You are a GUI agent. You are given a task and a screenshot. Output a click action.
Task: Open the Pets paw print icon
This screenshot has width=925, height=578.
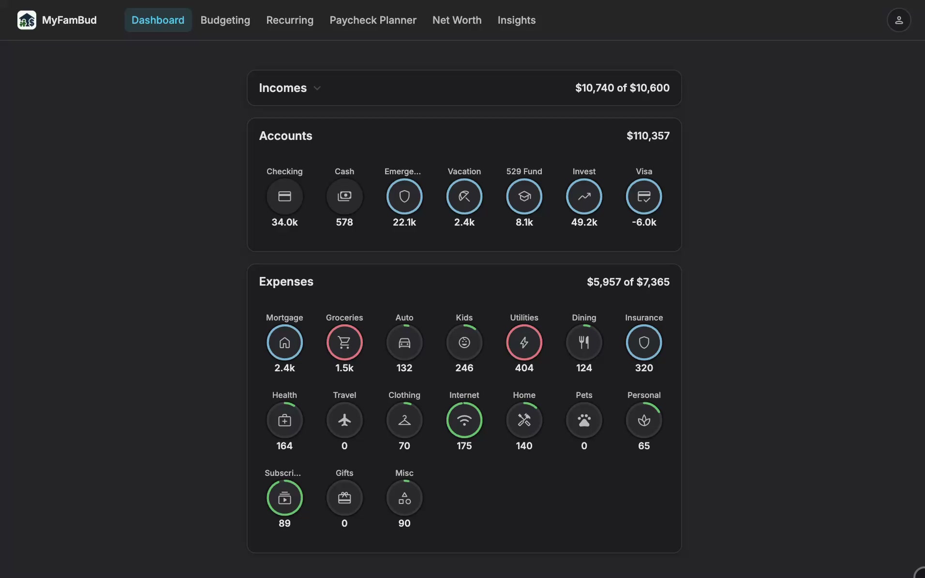pyautogui.click(x=584, y=420)
